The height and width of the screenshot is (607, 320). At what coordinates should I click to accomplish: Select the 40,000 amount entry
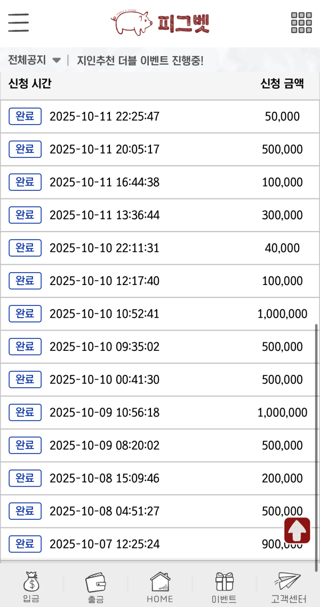(282, 248)
